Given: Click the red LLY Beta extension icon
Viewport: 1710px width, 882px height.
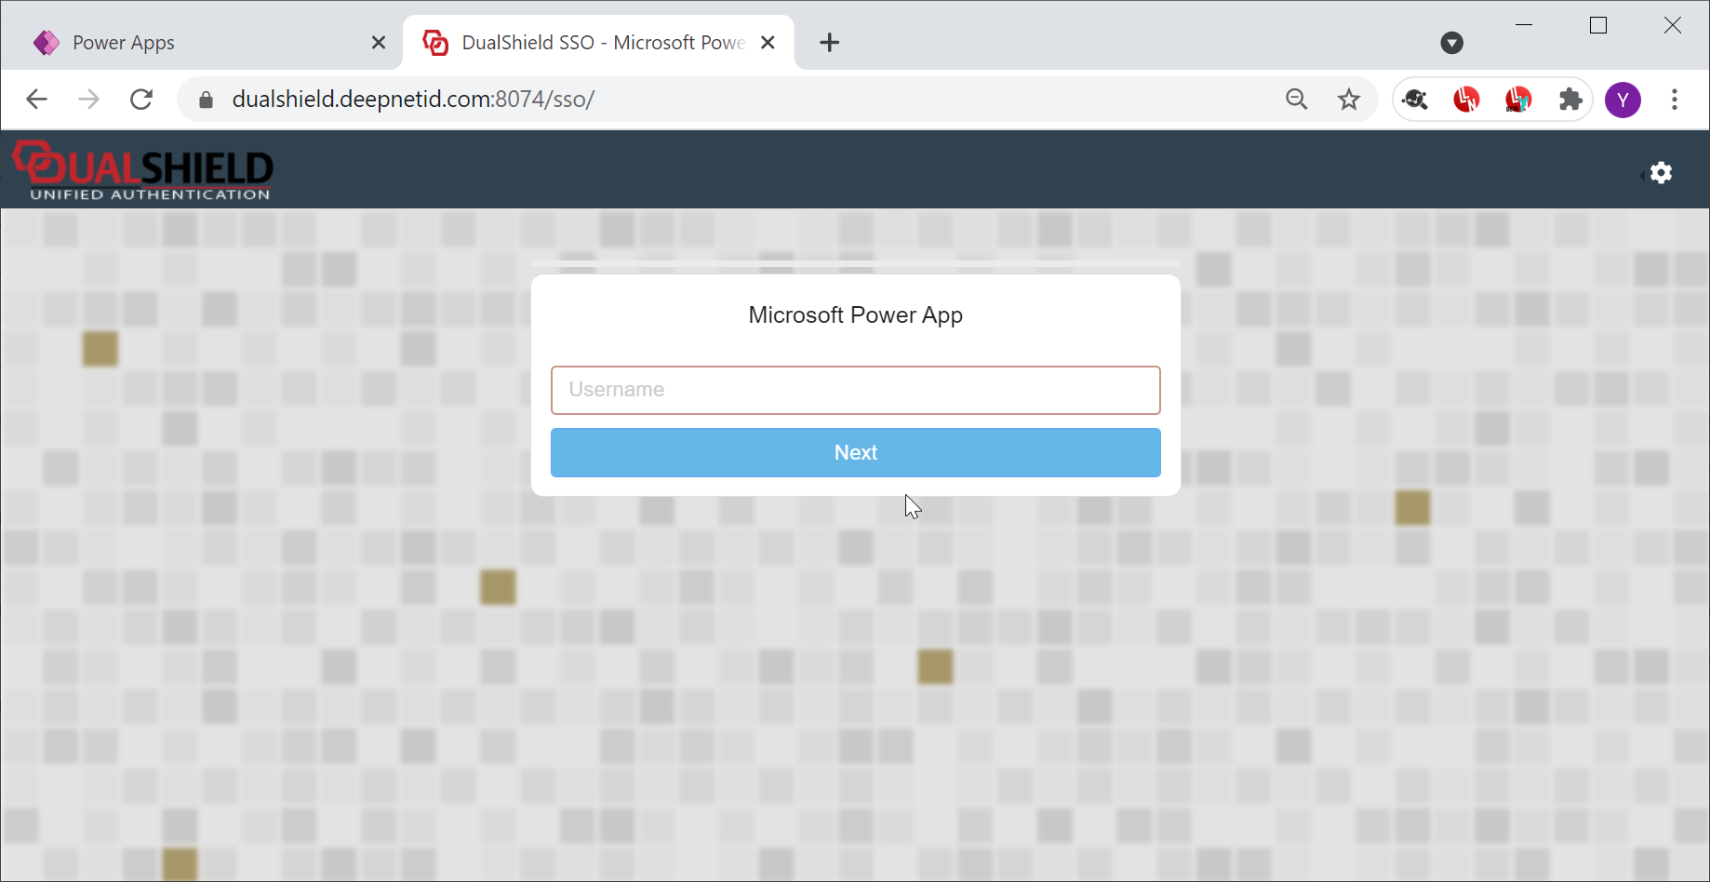Looking at the screenshot, I should 1518,100.
